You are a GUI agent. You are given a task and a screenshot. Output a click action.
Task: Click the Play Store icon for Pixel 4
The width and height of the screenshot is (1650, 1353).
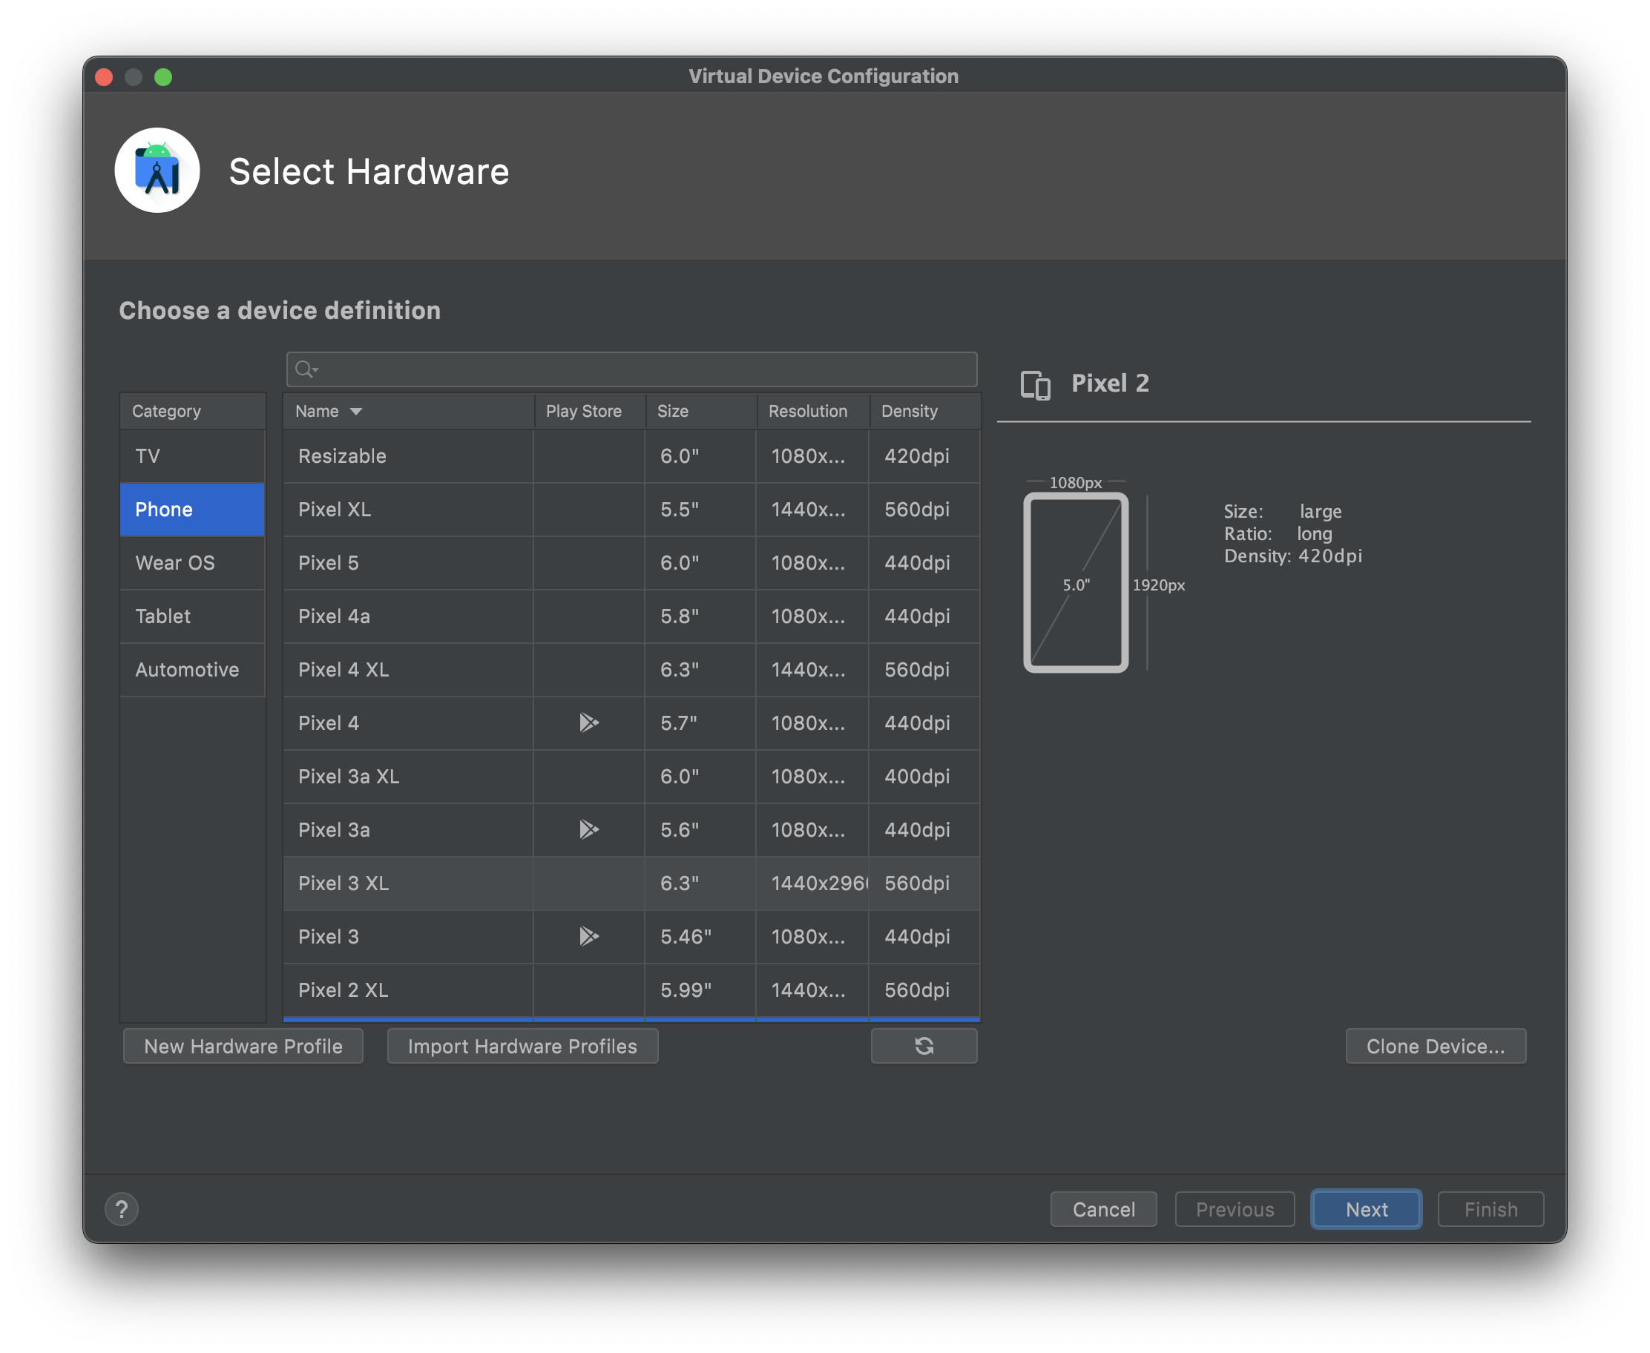click(x=588, y=722)
